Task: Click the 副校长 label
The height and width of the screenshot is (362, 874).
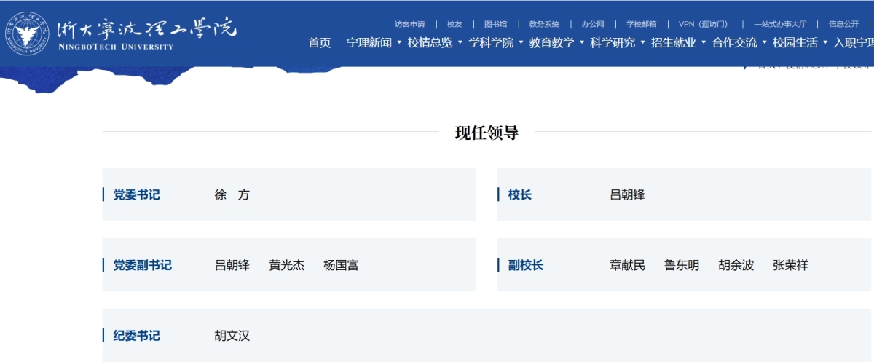Action: [526, 265]
